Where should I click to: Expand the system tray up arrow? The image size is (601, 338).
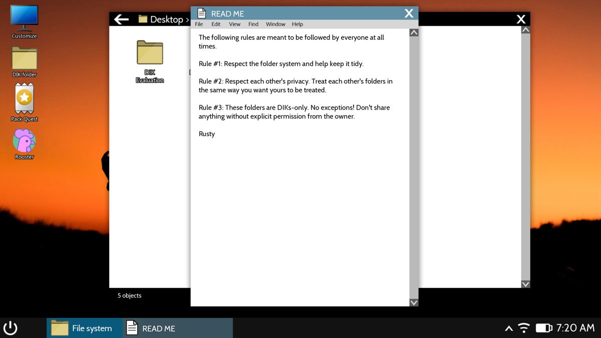[x=508, y=328]
